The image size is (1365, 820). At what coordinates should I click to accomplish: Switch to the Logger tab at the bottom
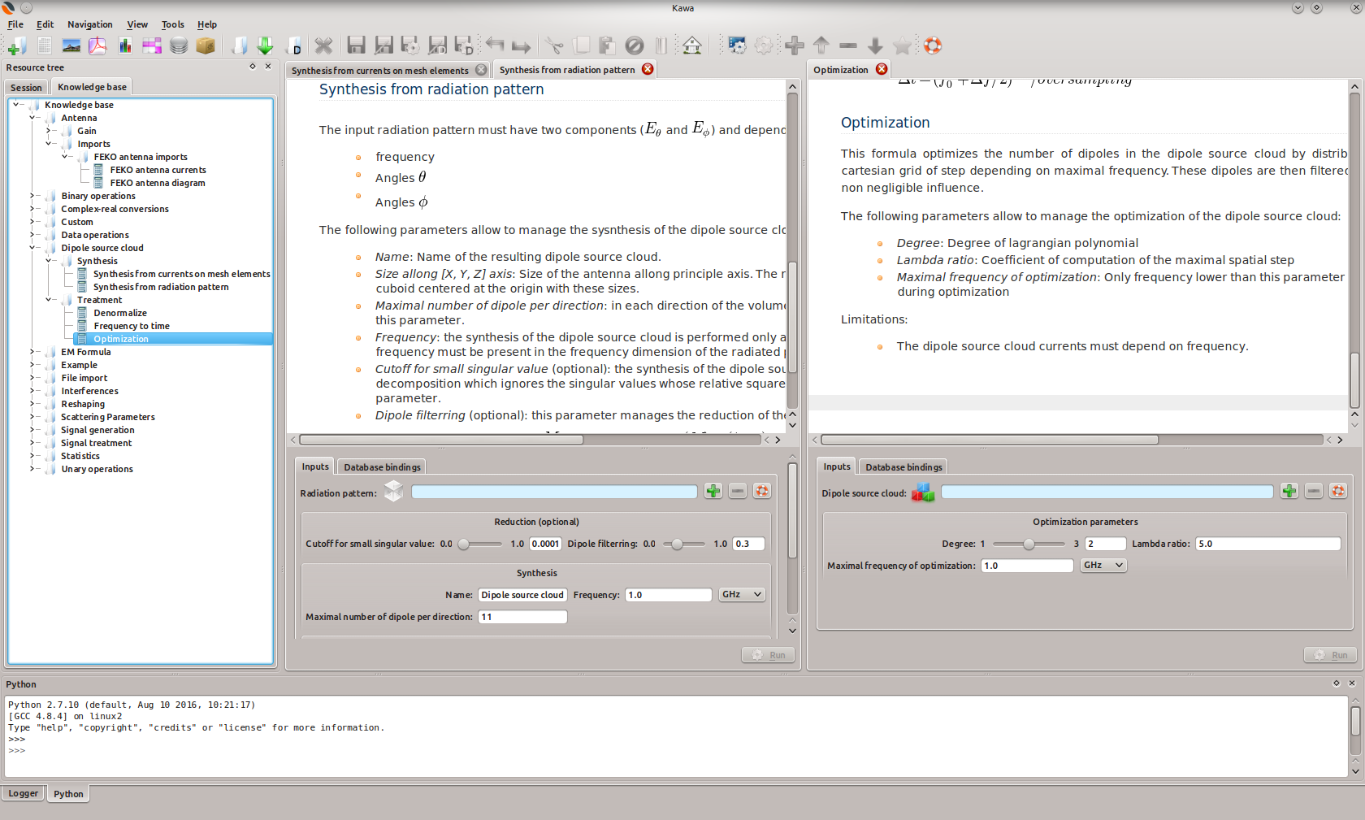(23, 793)
